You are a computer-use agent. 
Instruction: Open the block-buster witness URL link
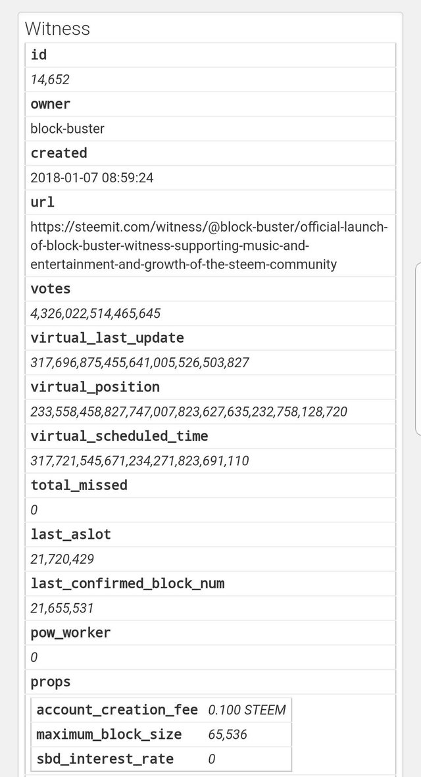pyautogui.click(x=209, y=245)
